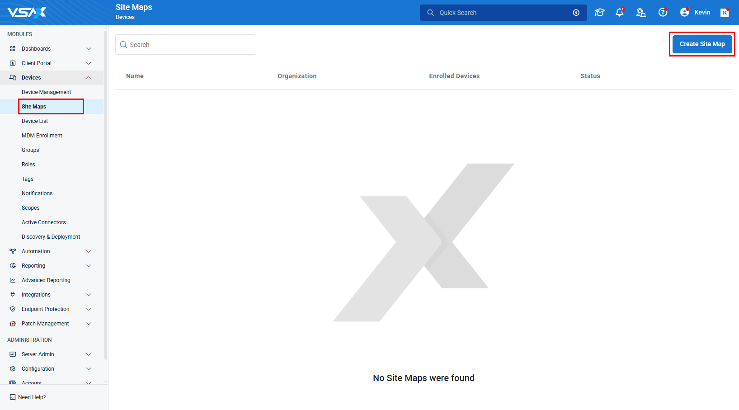Sort by Name column header
This screenshot has width=739, height=410.
pyautogui.click(x=135, y=76)
